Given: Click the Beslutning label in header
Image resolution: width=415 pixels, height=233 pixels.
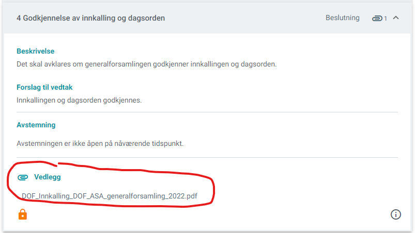Looking at the screenshot, I should pyautogui.click(x=343, y=18).
